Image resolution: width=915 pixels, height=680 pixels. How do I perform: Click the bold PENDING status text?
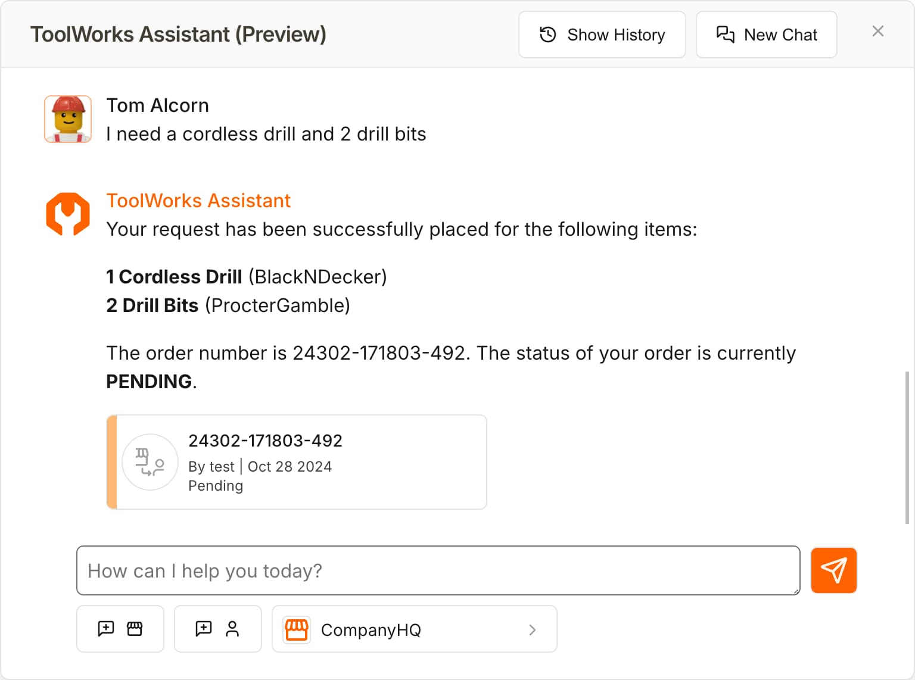[148, 381]
